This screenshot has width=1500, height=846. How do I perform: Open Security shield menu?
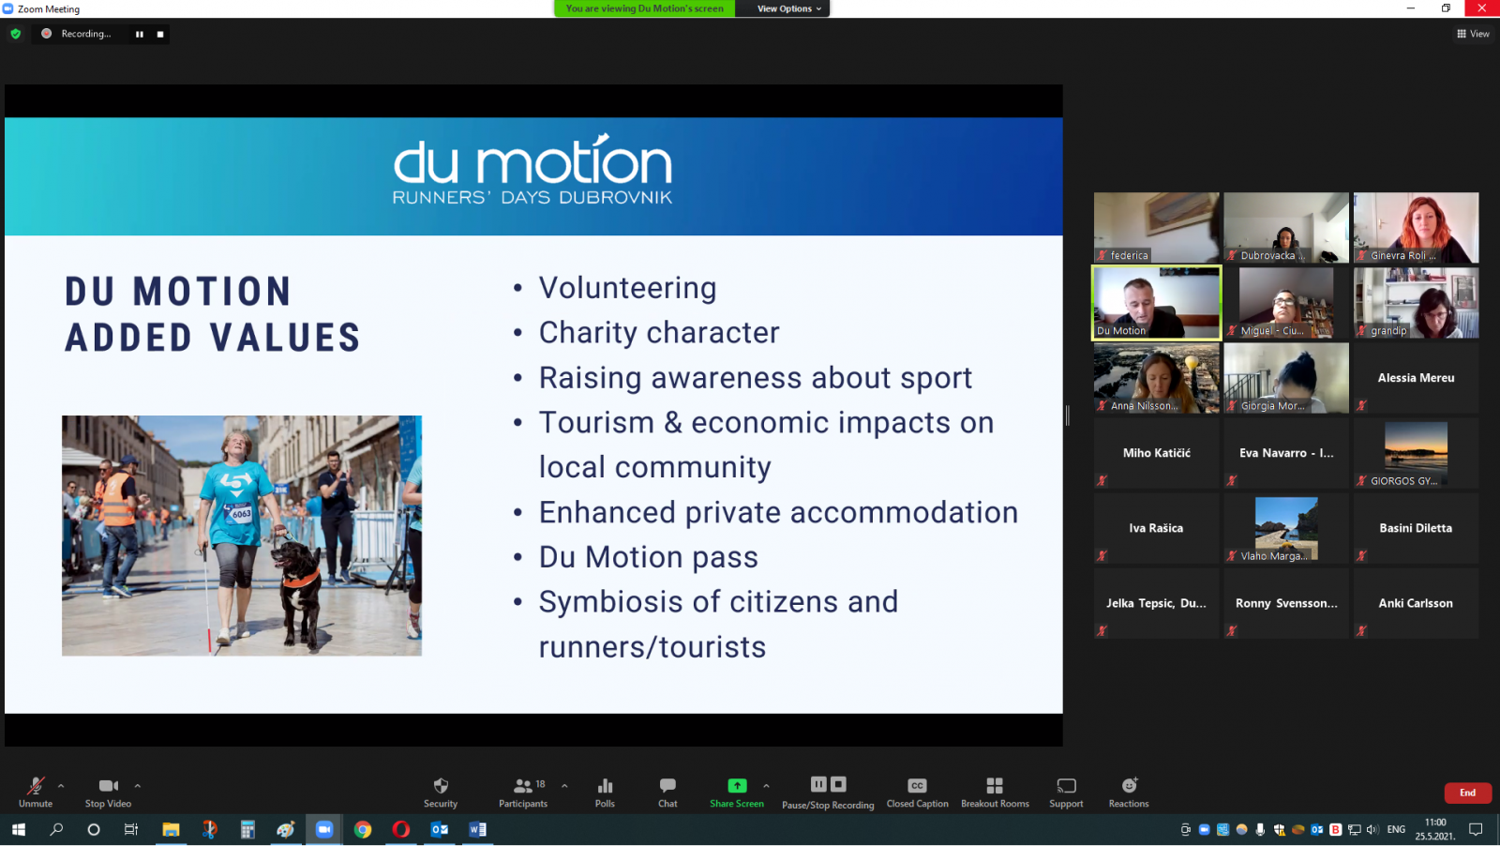pos(441,792)
